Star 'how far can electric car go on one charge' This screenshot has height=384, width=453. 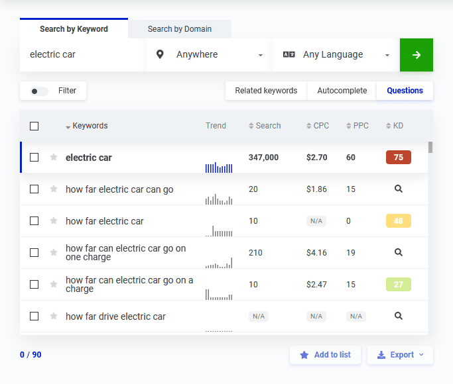click(54, 252)
